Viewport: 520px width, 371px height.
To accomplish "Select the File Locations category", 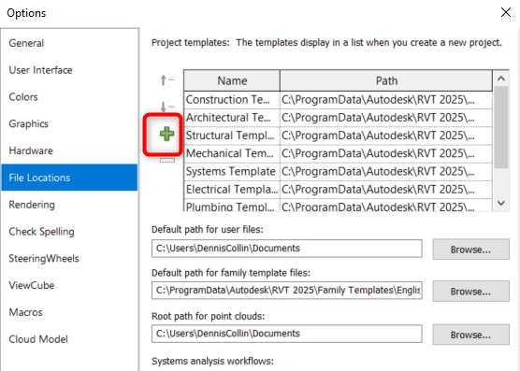I will [69, 178].
